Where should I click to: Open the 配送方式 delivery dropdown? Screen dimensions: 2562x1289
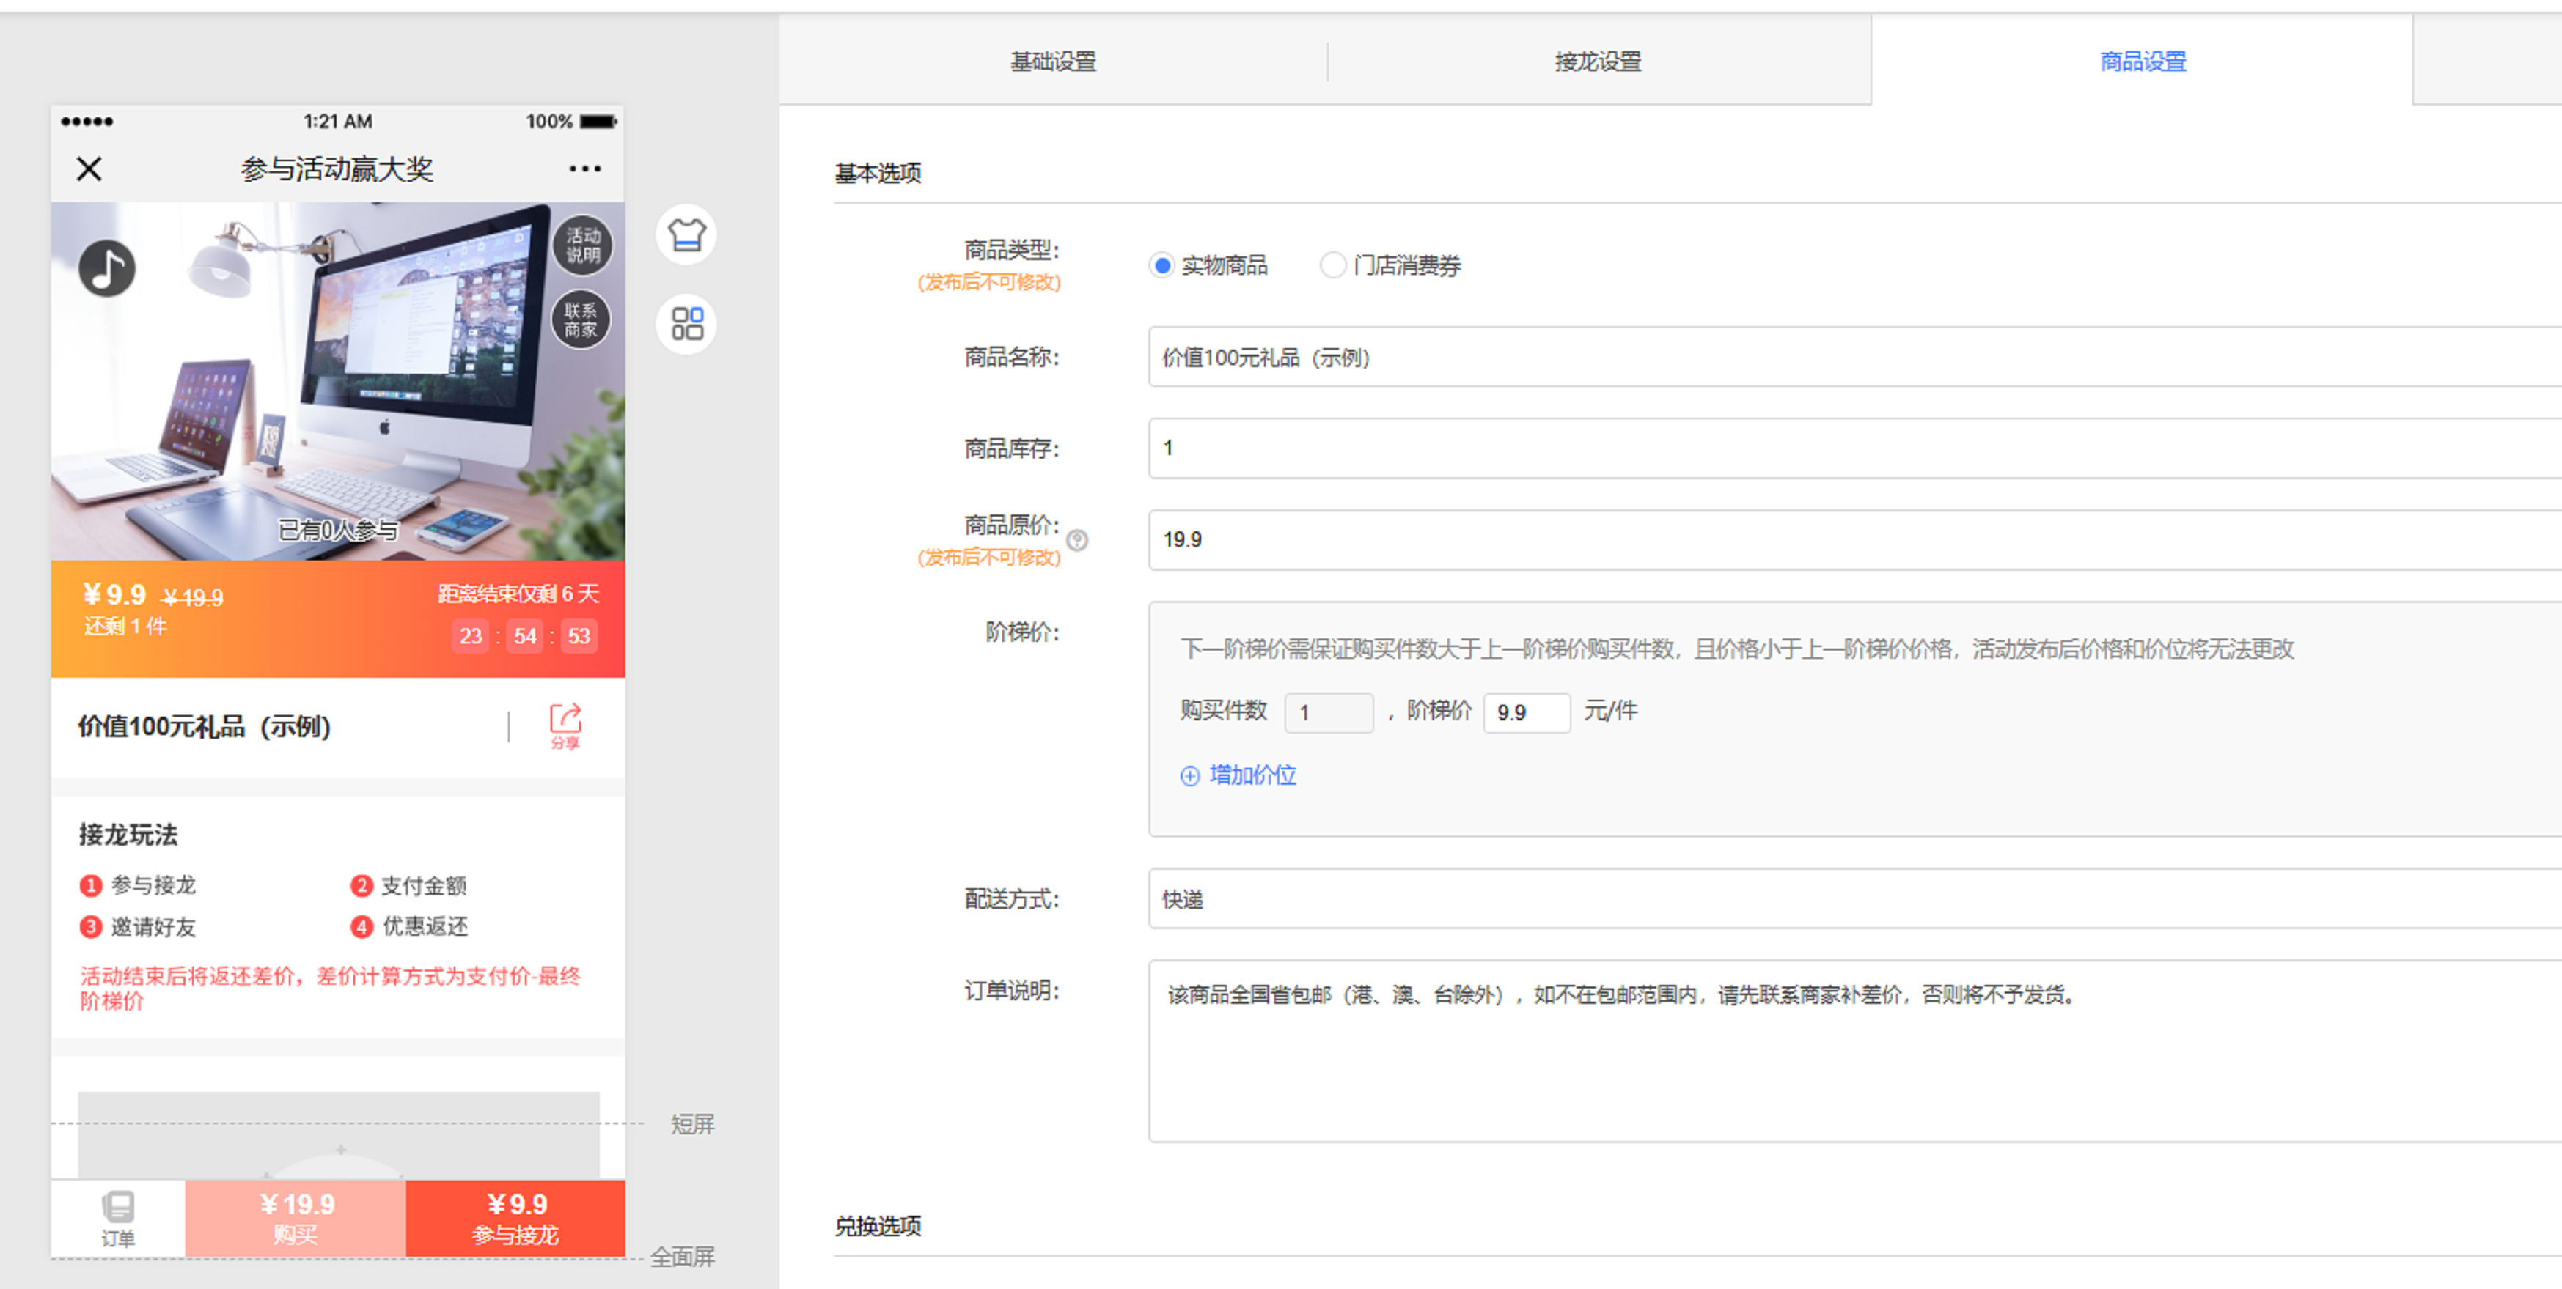pyautogui.click(x=1850, y=898)
